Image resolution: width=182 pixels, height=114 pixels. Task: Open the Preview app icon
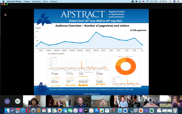[136, 111]
